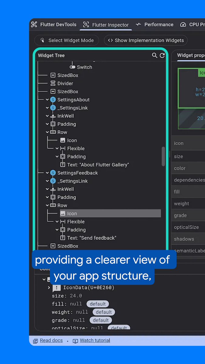This screenshot has width=205, height=364.
Task: Click the shadows property row
Action: [188, 239]
